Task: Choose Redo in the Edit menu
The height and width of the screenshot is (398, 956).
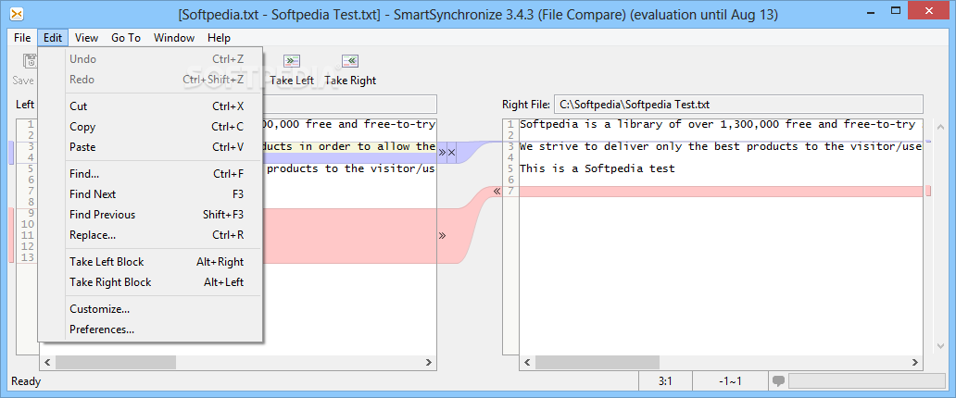Action: (x=151, y=80)
